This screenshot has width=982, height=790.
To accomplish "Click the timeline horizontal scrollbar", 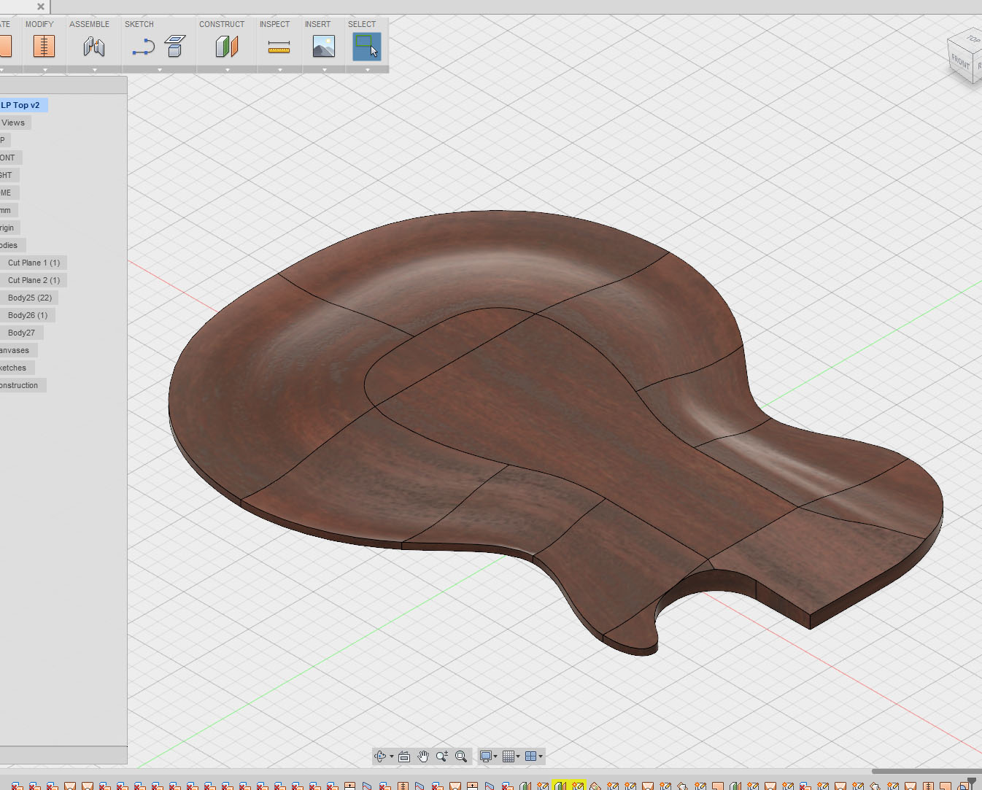I will click(927, 771).
